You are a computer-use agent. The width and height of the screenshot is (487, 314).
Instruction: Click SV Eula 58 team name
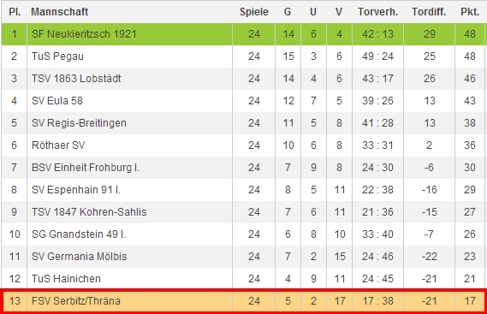coord(57,101)
